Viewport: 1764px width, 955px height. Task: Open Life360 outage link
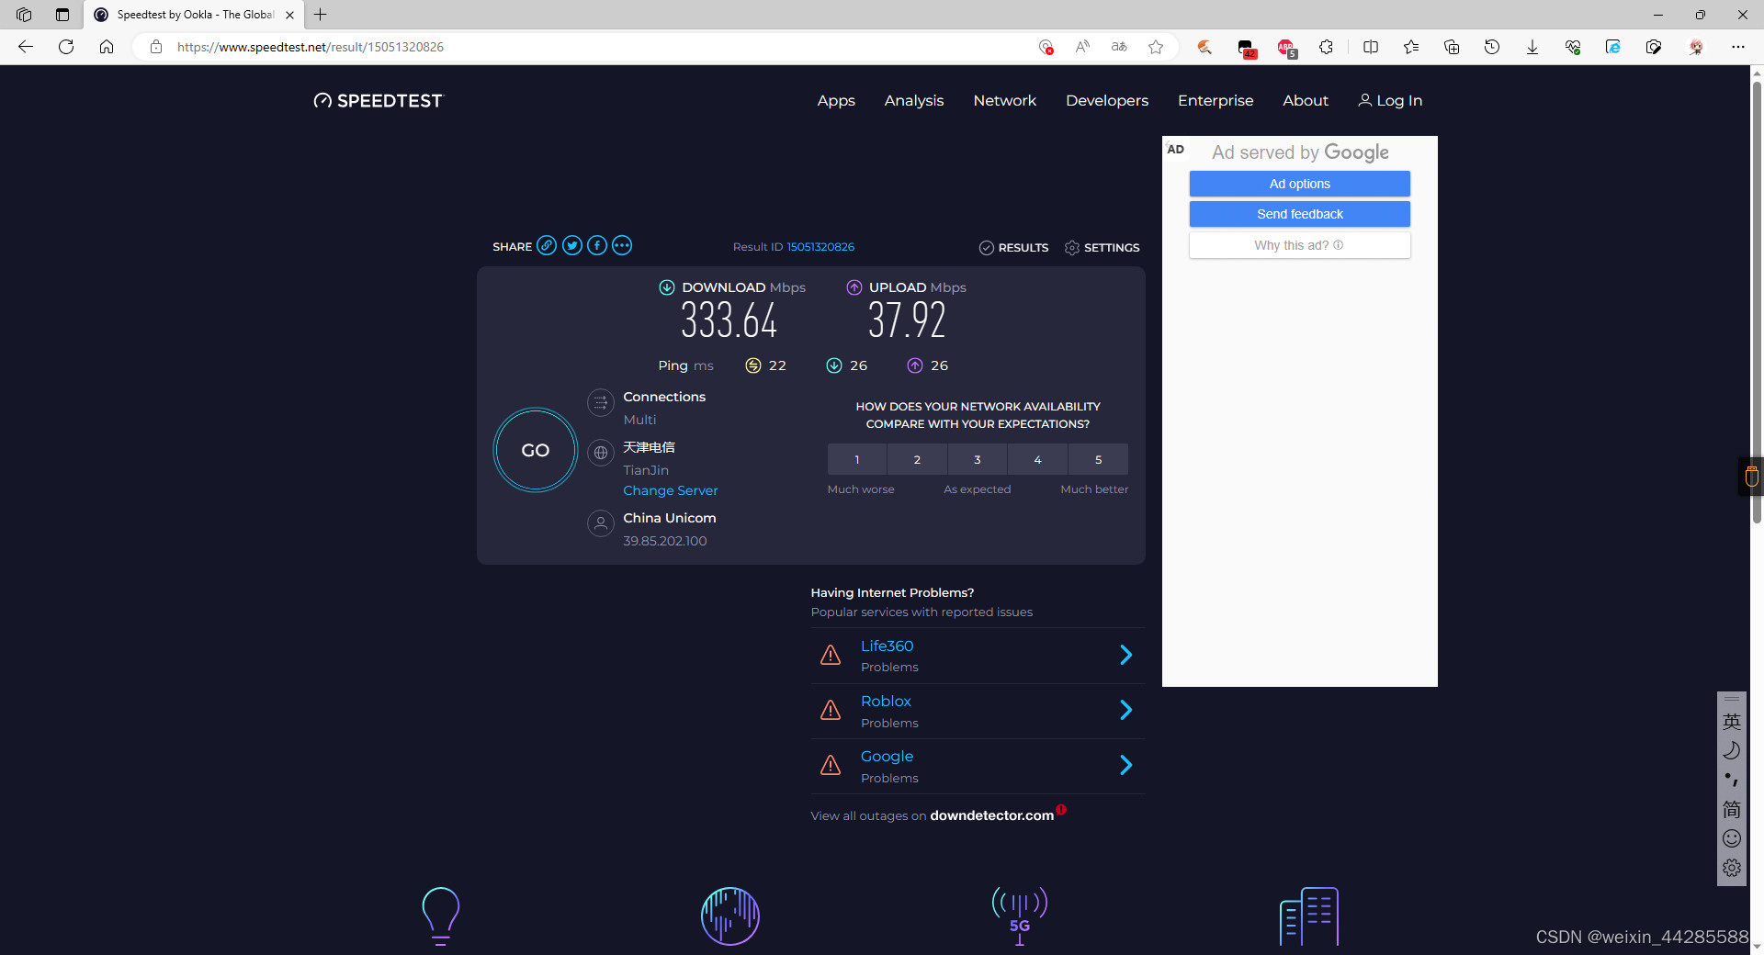887,646
